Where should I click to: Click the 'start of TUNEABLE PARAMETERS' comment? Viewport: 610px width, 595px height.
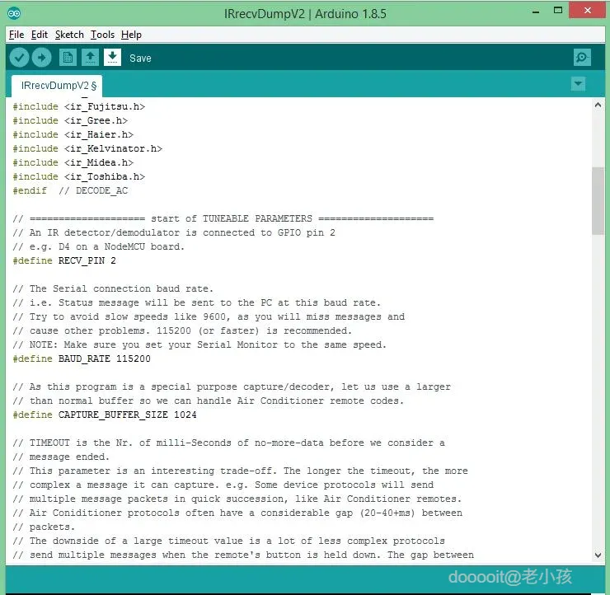tap(223, 218)
